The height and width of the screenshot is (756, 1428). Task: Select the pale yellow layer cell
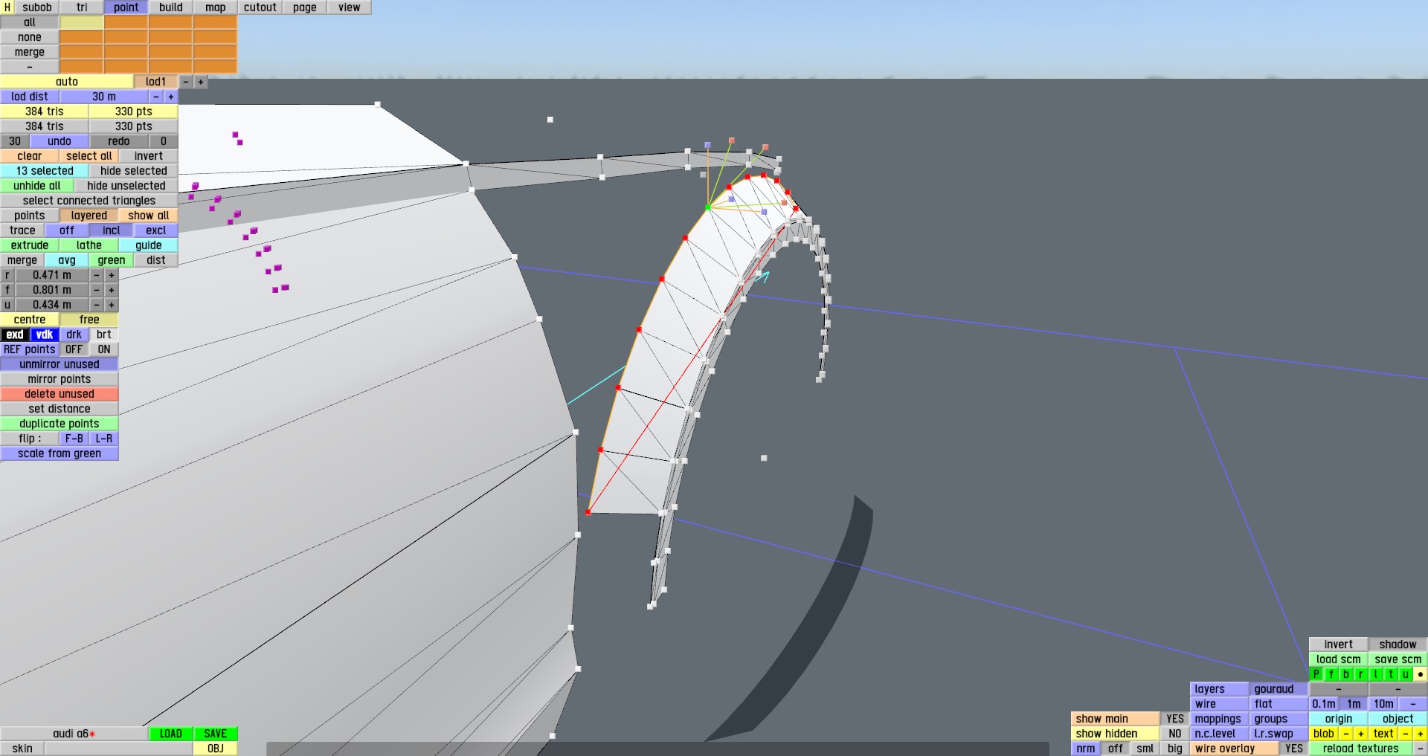click(82, 22)
